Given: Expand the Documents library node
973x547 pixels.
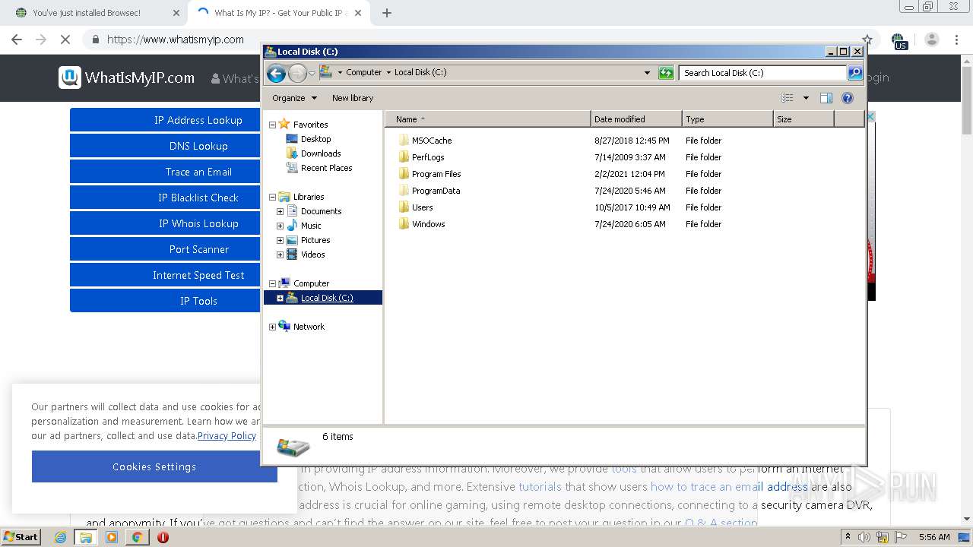Looking at the screenshot, I should (280, 211).
